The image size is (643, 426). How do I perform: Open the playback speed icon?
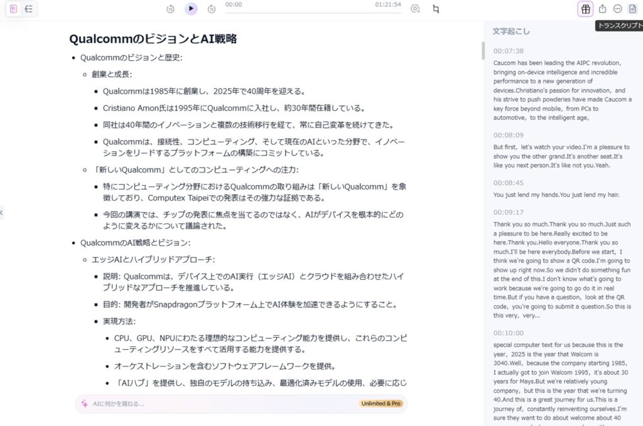(x=415, y=9)
